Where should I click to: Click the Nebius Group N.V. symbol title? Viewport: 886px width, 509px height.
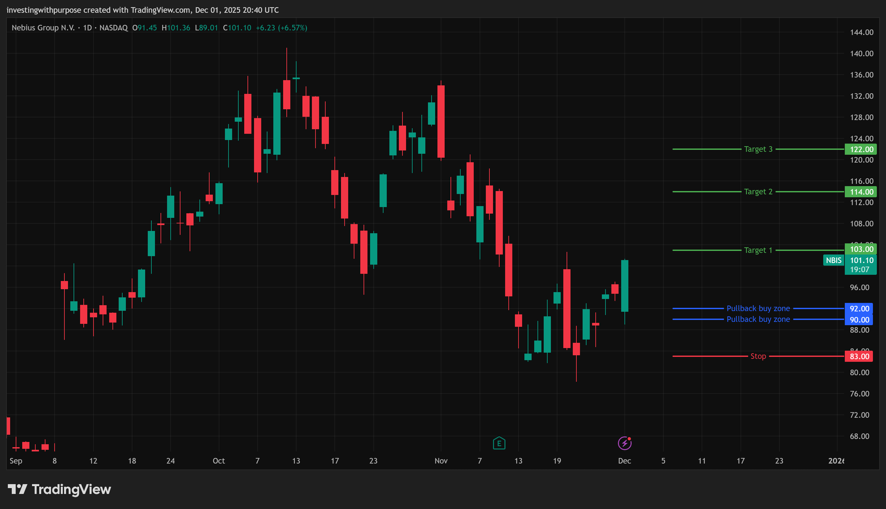pyautogui.click(x=43, y=27)
